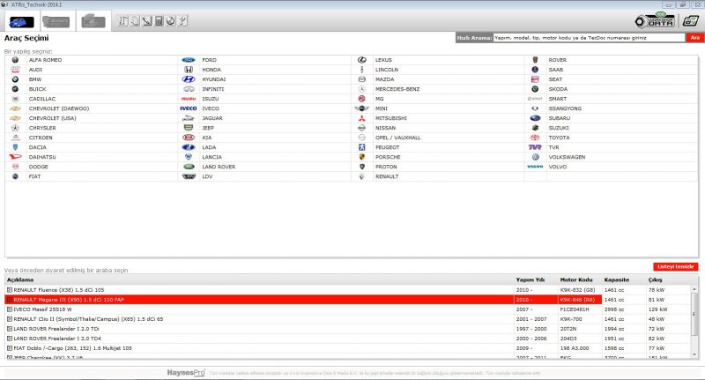Select CHEVROLET (DAEWOO) make
Image resolution: width=705 pixels, height=380 pixels.
coord(59,108)
